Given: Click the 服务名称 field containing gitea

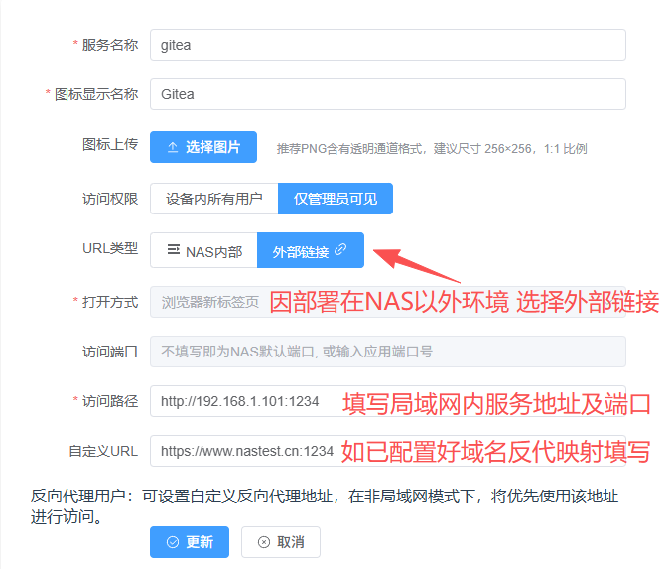Looking at the screenshot, I should coord(388,45).
